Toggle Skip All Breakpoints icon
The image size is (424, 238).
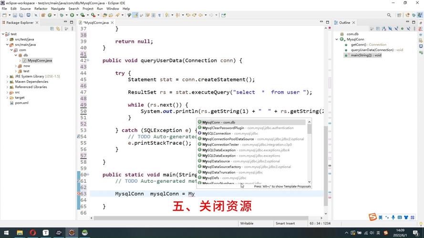[x=36, y=15]
